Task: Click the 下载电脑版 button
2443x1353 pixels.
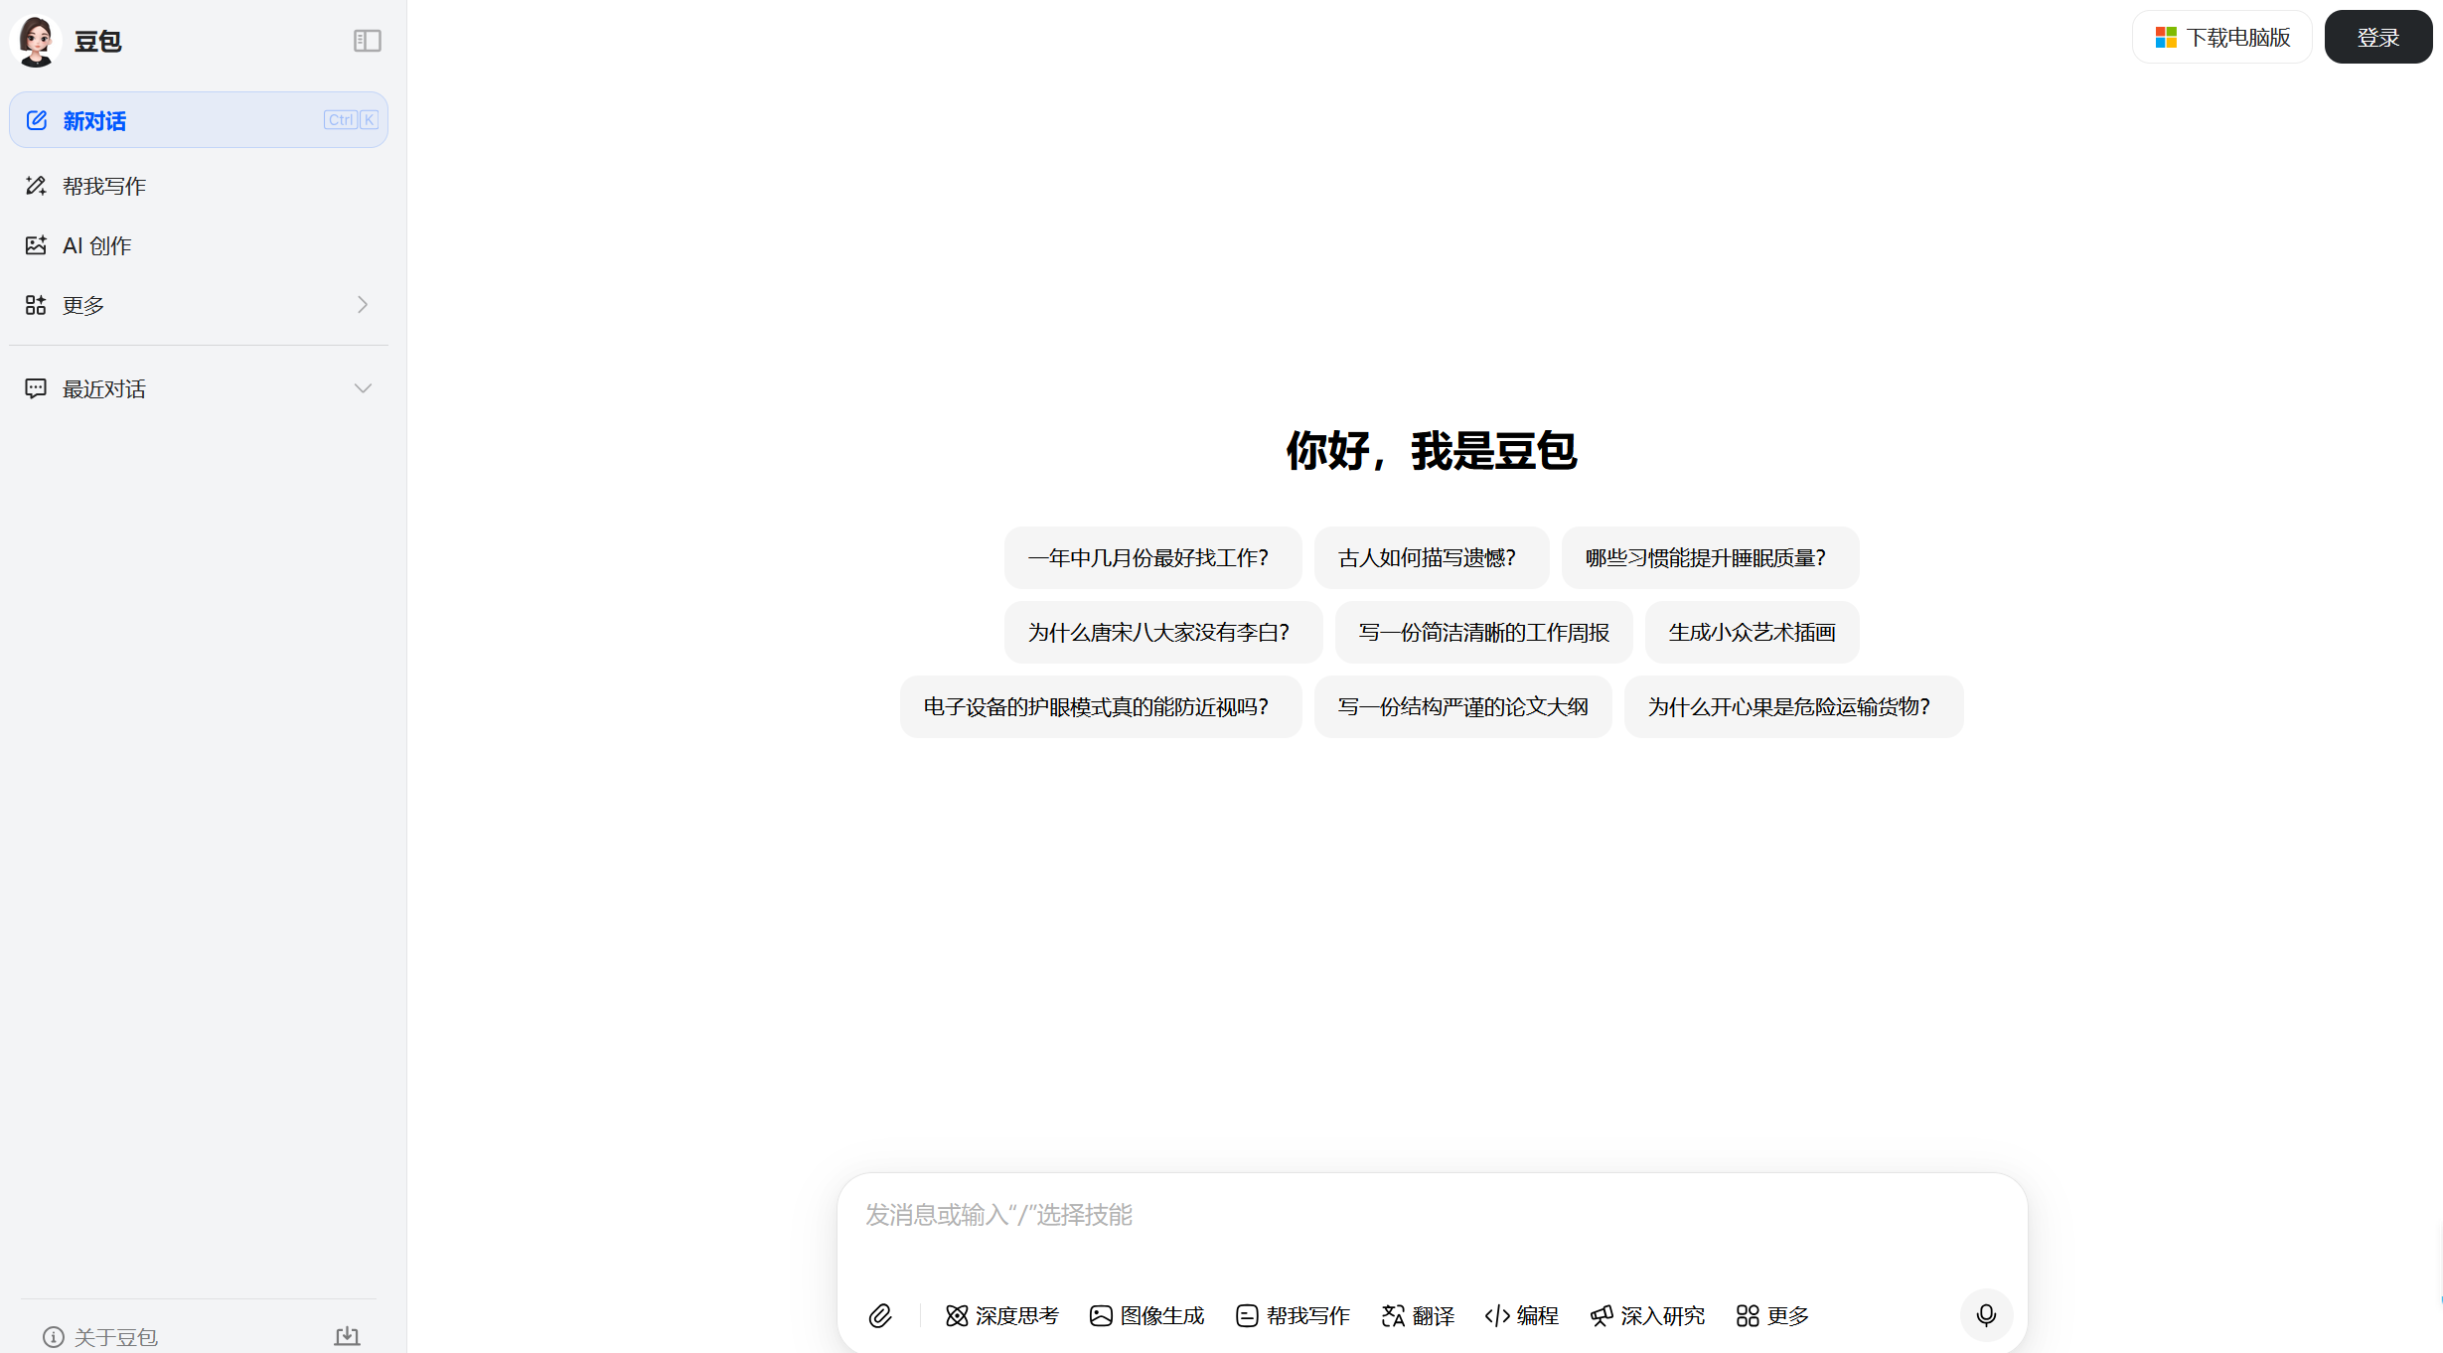Action: click(2221, 37)
